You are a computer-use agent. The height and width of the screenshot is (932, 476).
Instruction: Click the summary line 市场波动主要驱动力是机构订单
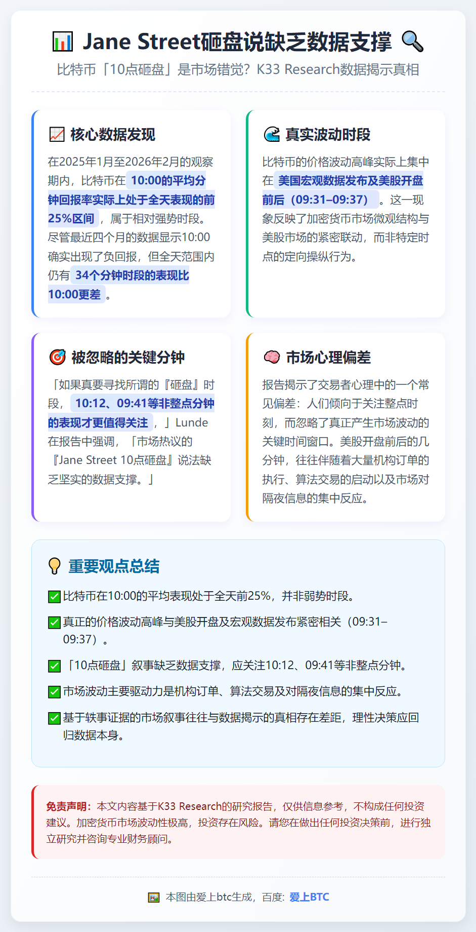point(233,691)
